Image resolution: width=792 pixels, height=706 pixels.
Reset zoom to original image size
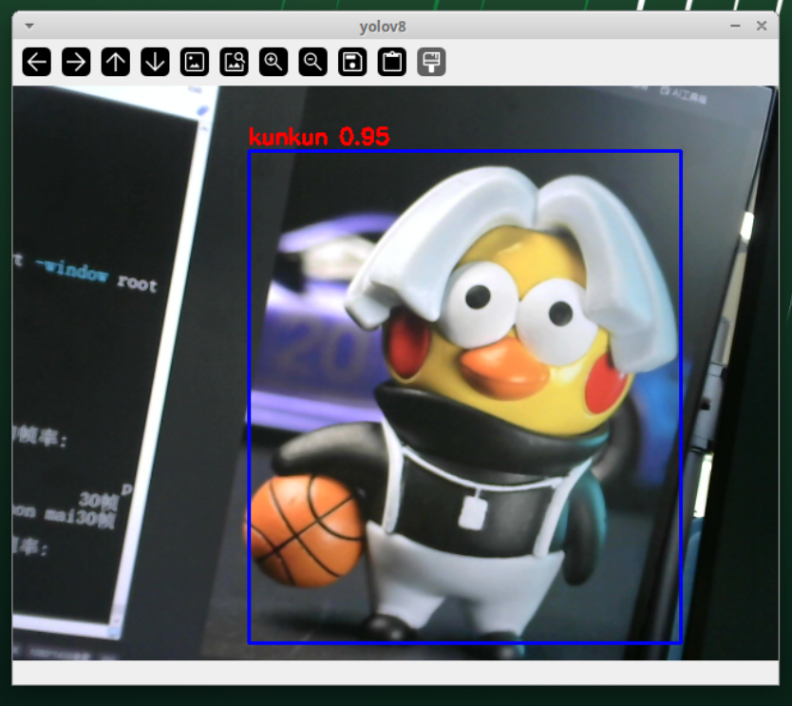[x=195, y=62]
